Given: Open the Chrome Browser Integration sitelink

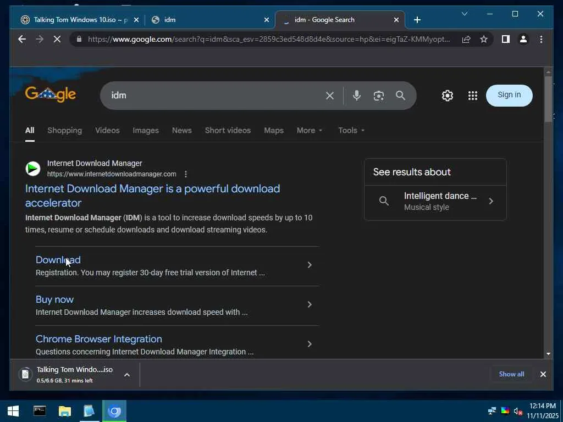Looking at the screenshot, I should point(99,339).
